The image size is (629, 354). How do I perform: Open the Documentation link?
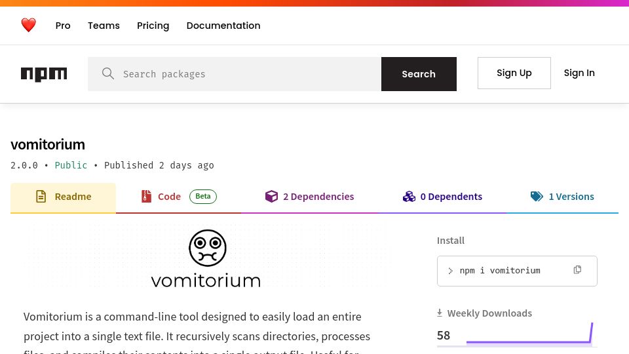(x=223, y=26)
